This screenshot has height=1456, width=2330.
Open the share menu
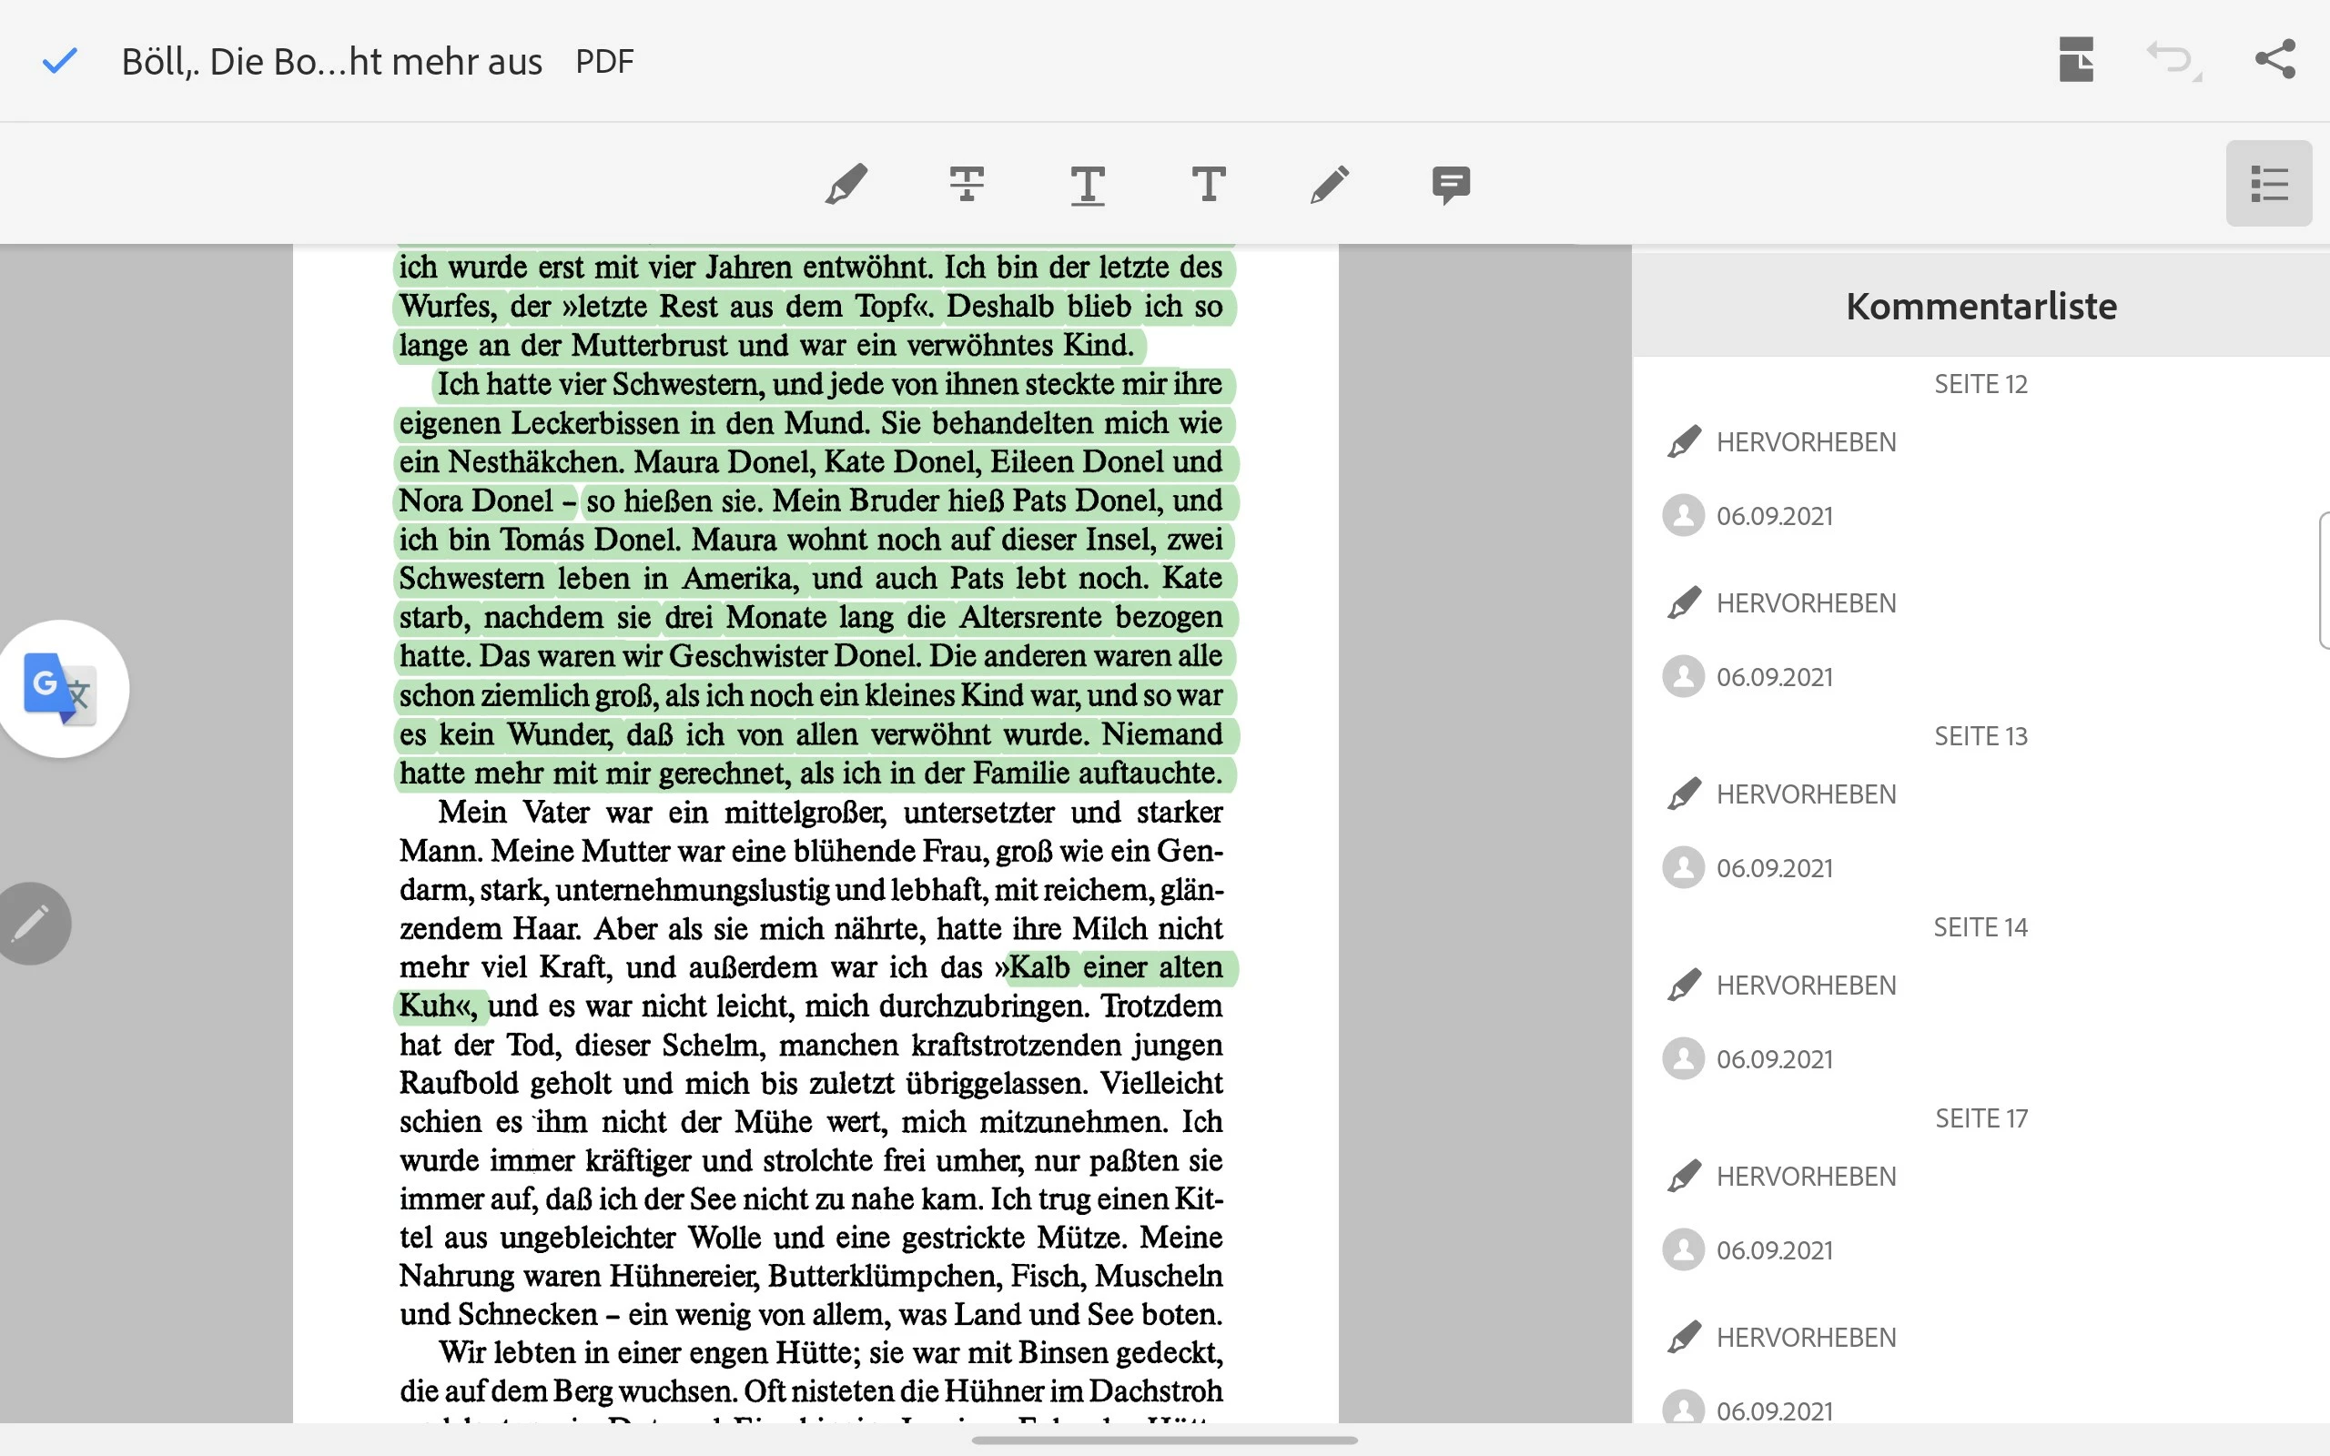point(2275,60)
